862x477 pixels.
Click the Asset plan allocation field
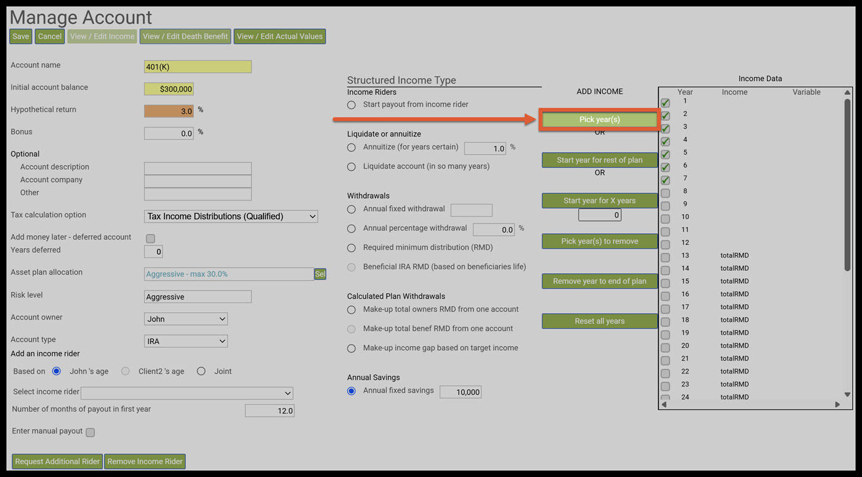pos(229,274)
